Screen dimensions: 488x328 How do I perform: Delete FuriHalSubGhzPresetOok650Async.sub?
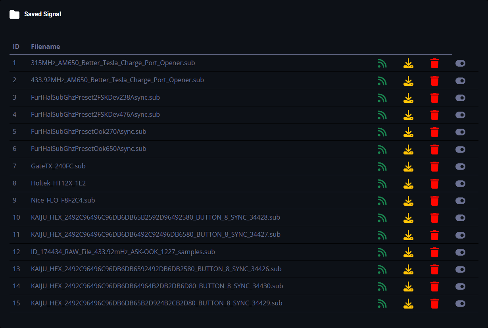point(435,149)
